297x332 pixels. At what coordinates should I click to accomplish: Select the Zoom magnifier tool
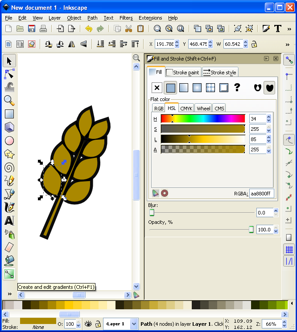(x=9, y=100)
